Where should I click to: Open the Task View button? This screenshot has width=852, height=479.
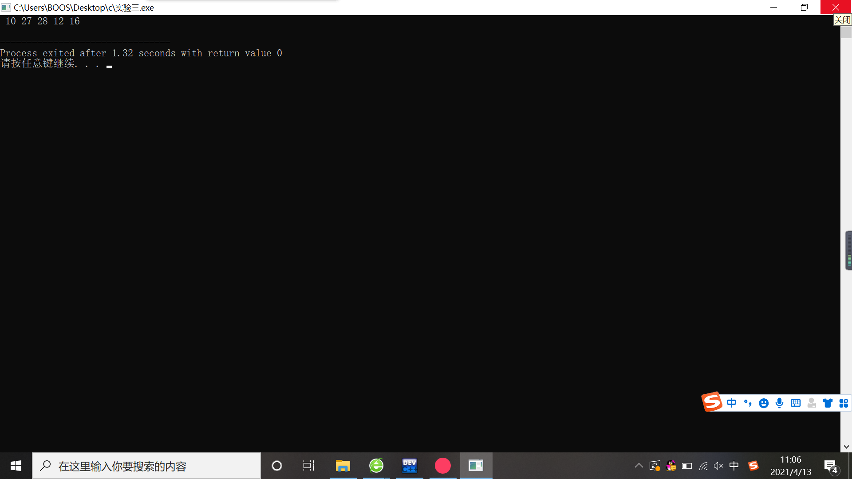pyautogui.click(x=309, y=466)
